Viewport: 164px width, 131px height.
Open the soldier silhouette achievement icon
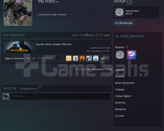pos(89,58)
